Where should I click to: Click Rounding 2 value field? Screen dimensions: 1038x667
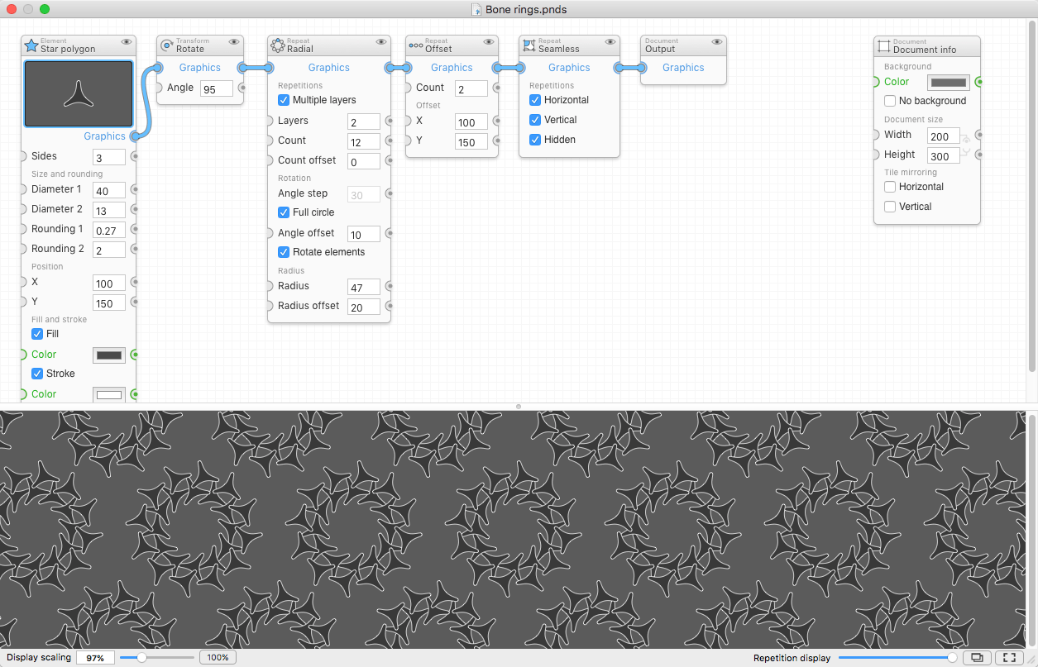coord(109,250)
